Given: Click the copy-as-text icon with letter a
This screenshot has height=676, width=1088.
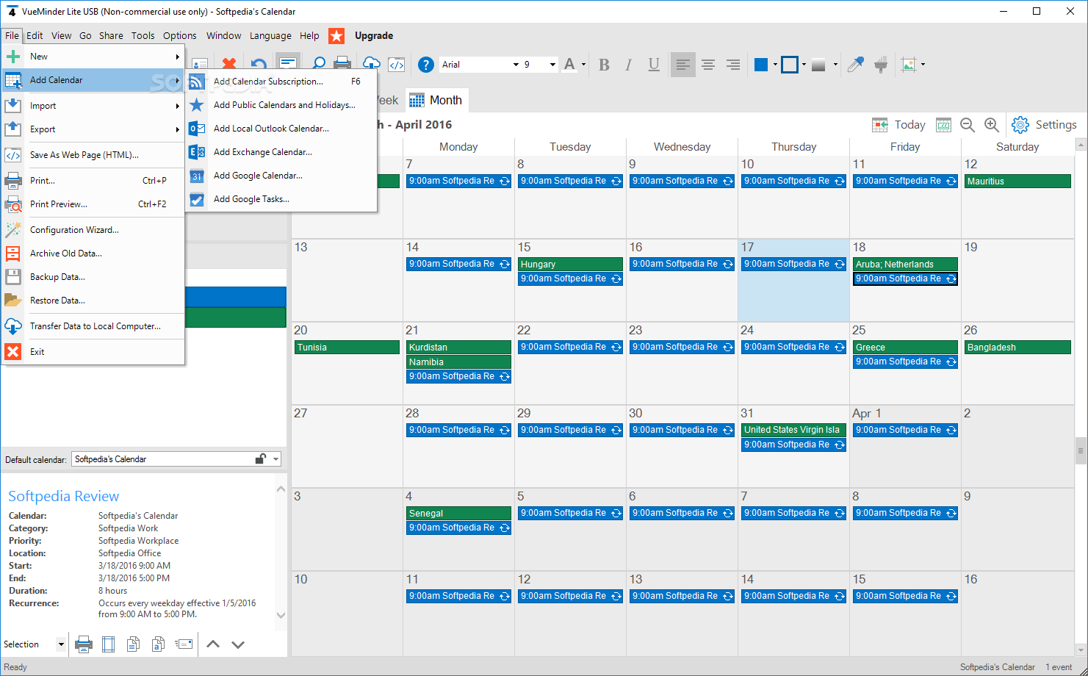Looking at the screenshot, I should (158, 644).
